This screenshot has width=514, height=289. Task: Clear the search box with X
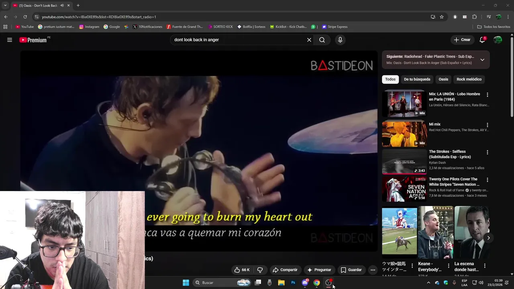[309, 40]
